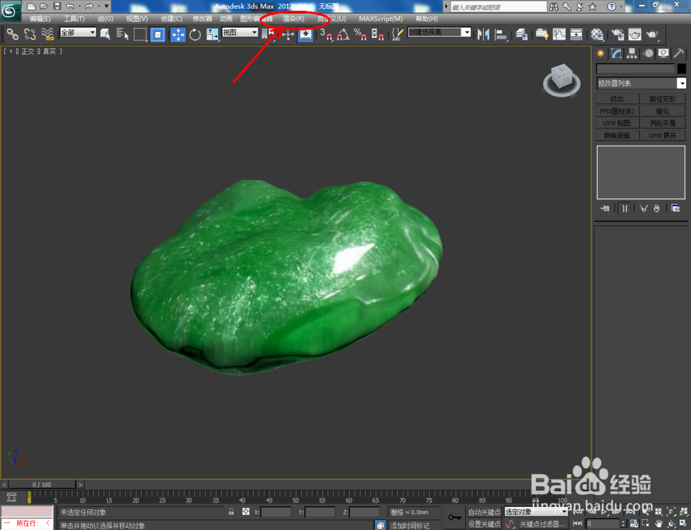Toggle the 3D Snaps button
This screenshot has width=691, height=530.
(x=326, y=34)
